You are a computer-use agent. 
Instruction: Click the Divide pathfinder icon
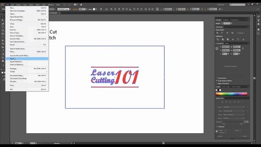(x=218, y=40)
